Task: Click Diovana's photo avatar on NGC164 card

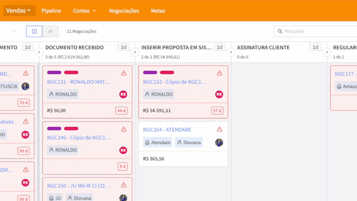Action: tap(219, 142)
